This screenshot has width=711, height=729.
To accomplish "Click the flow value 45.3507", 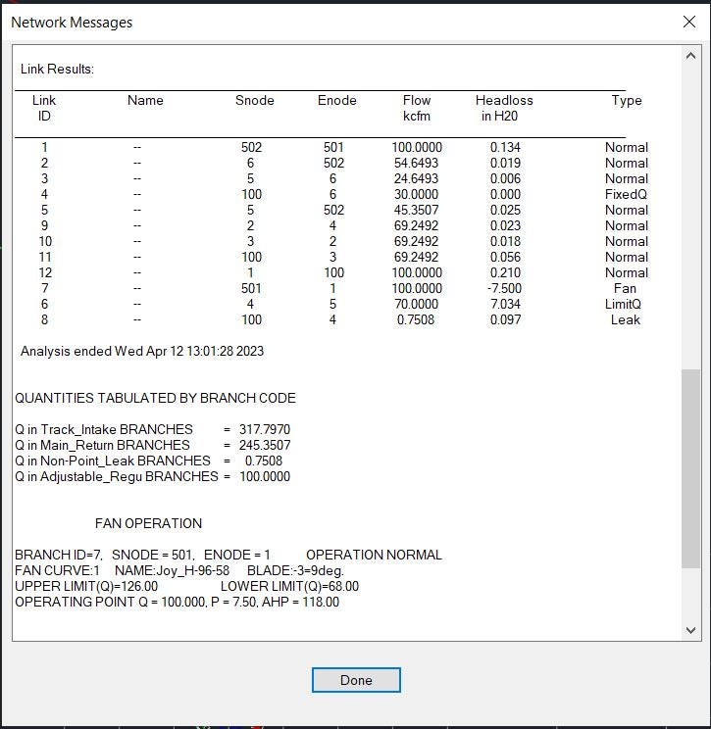I will coord(416,210).
